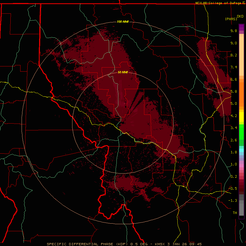Click the "[PHAS]" label near the color scale
This screenshot has width=246, height=246.
click(x=231, y=19)
